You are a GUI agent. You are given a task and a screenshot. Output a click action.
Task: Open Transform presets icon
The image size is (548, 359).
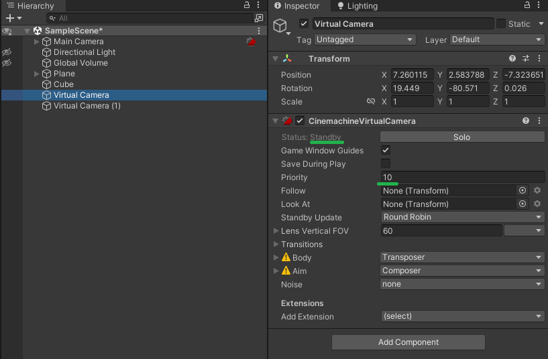[x=526, y=59]
